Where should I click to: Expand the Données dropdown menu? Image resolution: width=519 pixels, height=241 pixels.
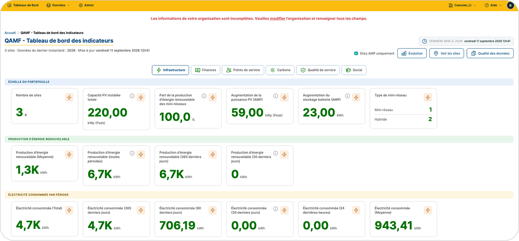58,5
